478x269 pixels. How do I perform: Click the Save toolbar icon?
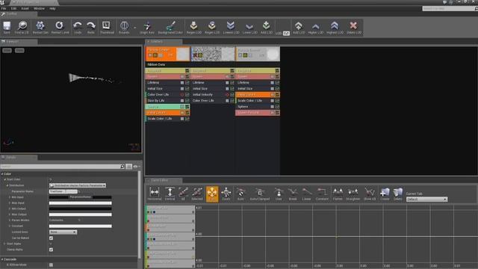(x=7, y=26)
